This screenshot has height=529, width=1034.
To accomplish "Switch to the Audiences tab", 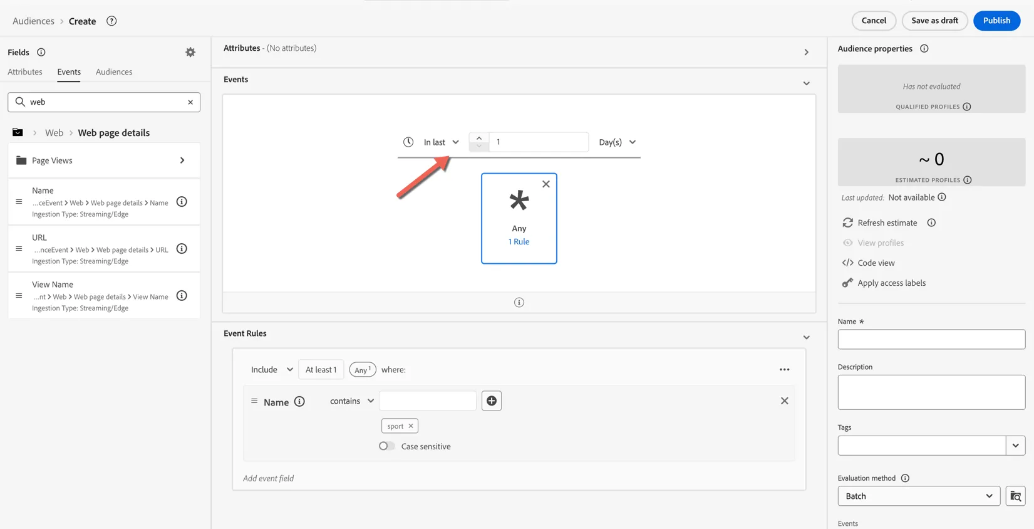I will [x=114, y=72].
